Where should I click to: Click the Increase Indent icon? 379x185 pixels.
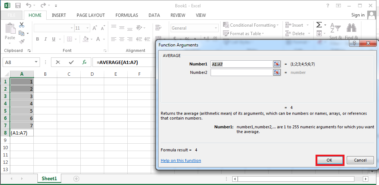[146, 39]
